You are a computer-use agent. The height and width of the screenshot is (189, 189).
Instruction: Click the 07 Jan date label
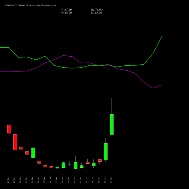point(56,180)
